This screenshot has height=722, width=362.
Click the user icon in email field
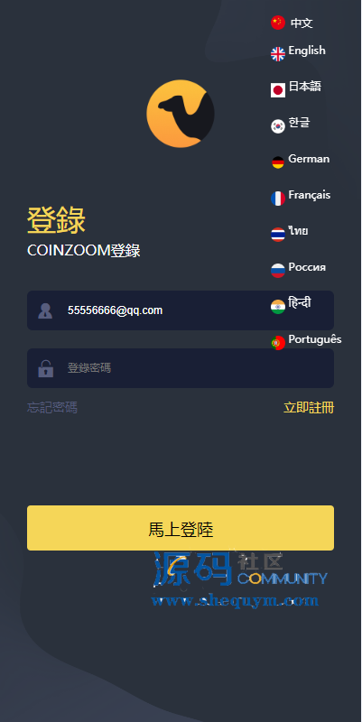point(45,310)
